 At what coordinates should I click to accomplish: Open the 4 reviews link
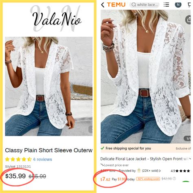tap(42, 159)
